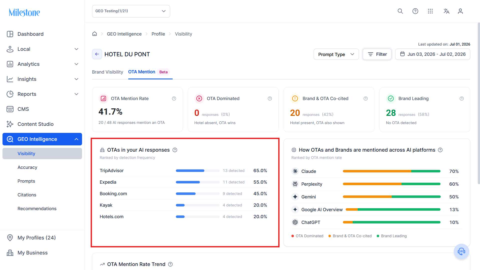Click the home icon in breadcrumb
Viewport: 480px width, 270px height.
point(95,34)
